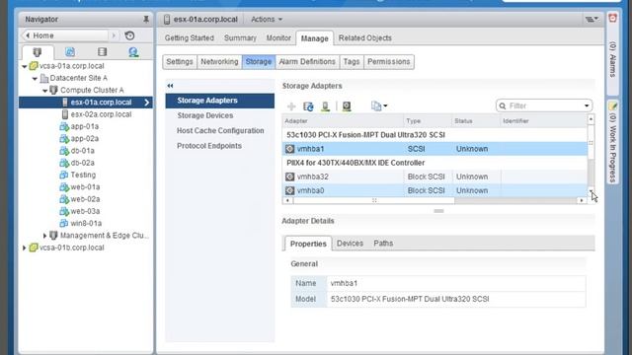Open Actions dropdown menu
Viewport: 632px width, 355px height.
[267, 20]
